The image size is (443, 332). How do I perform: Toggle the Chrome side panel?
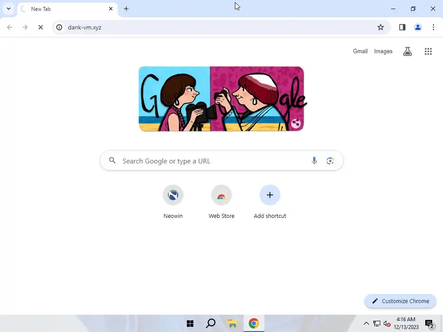click(402, 27)
